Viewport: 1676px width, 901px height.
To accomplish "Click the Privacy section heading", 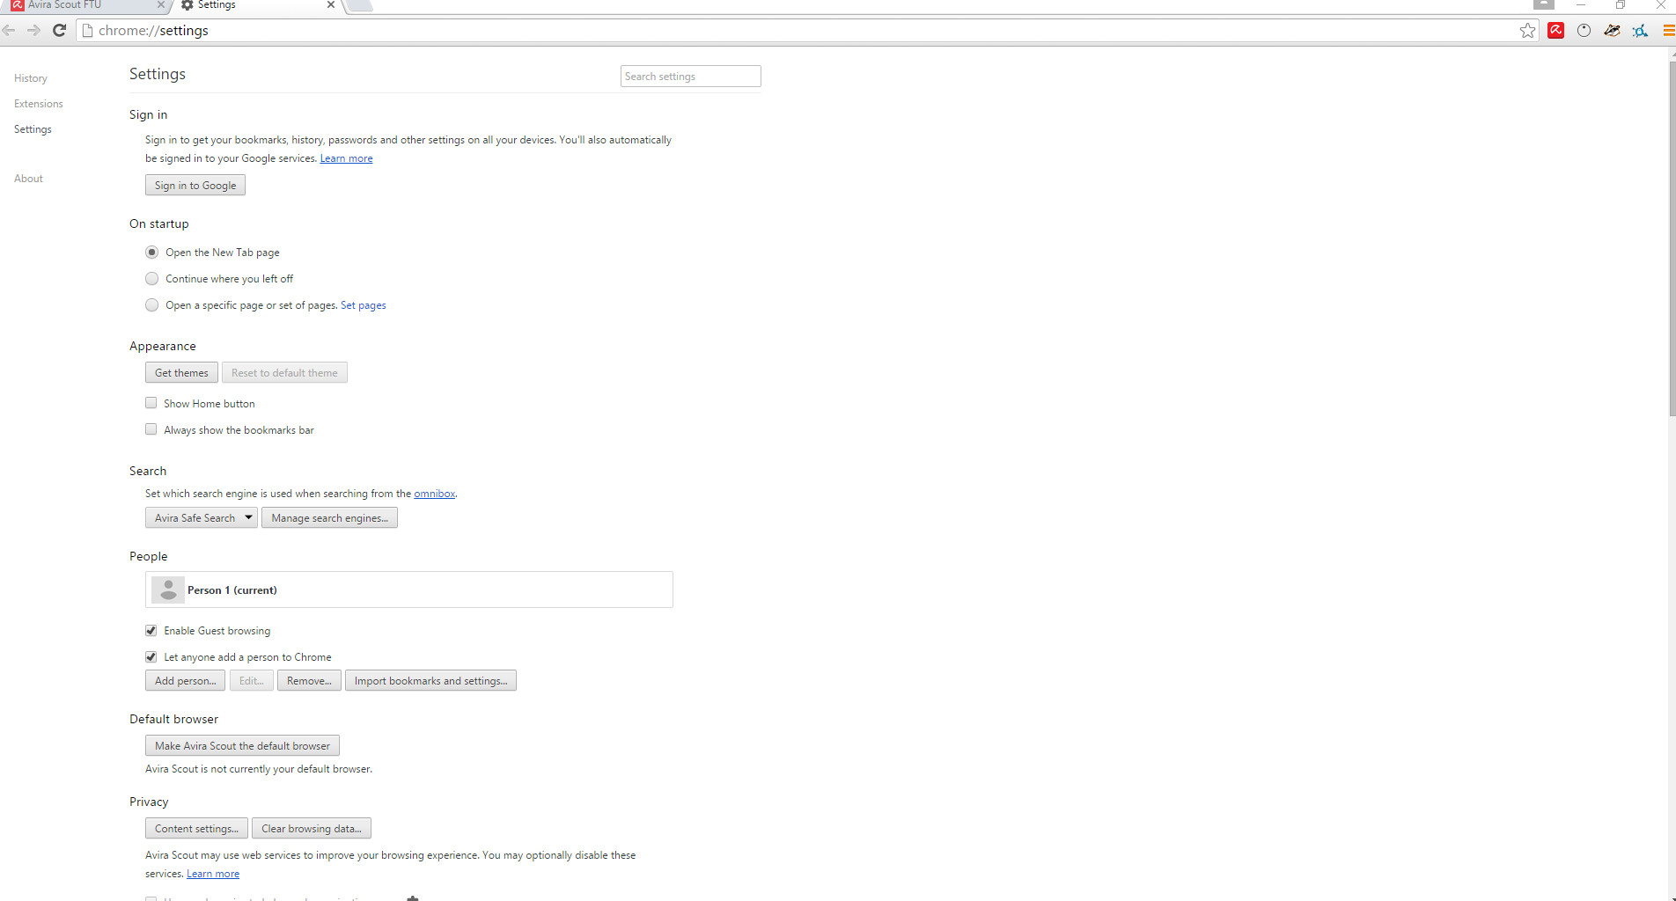I will click(149, 802).
